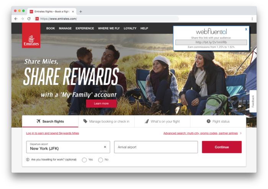Viewport: 268px width, 189px height.
Task: Click the Learn more button
Action: tap(101, 103)
